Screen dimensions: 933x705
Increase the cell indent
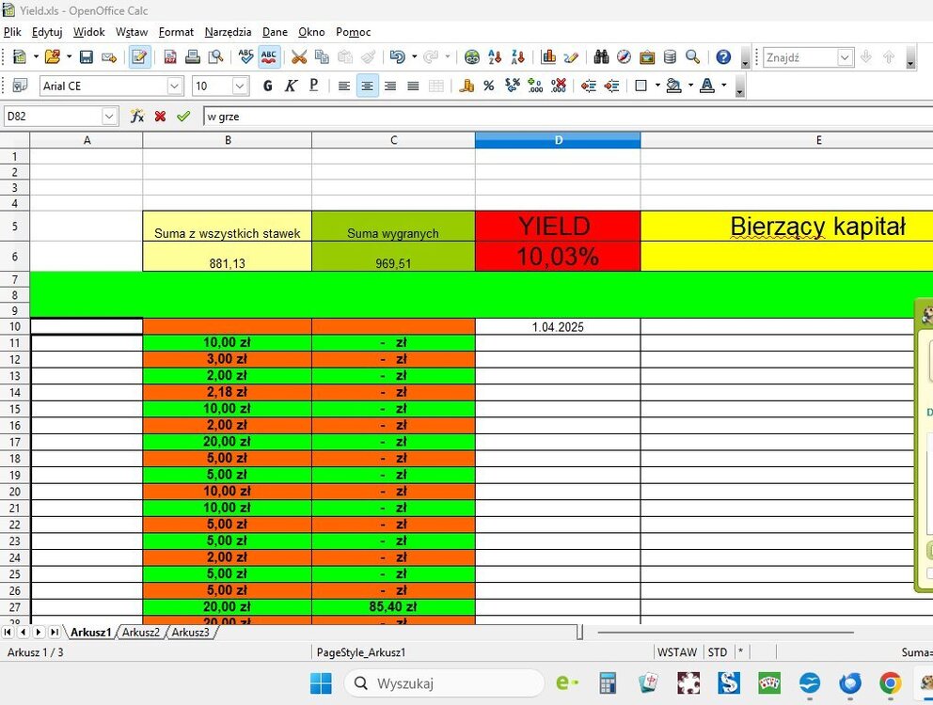coord(611,86)
